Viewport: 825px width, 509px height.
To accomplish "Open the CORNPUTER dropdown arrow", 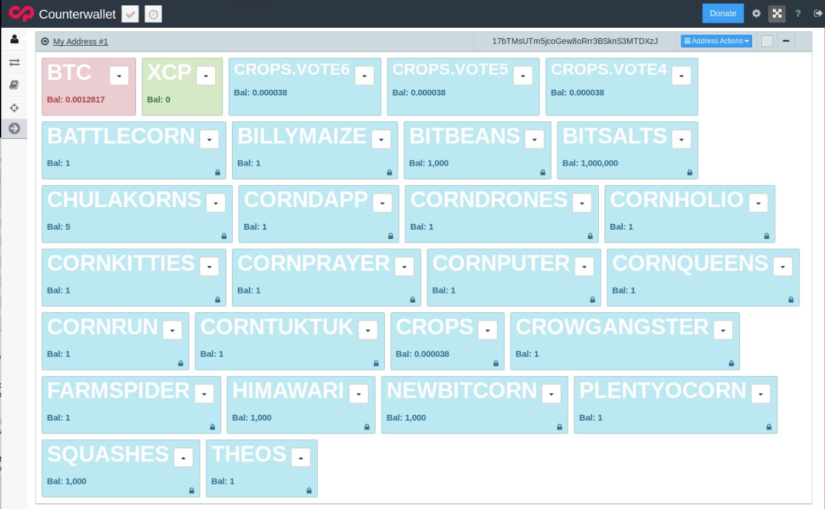I will (584, 266).
